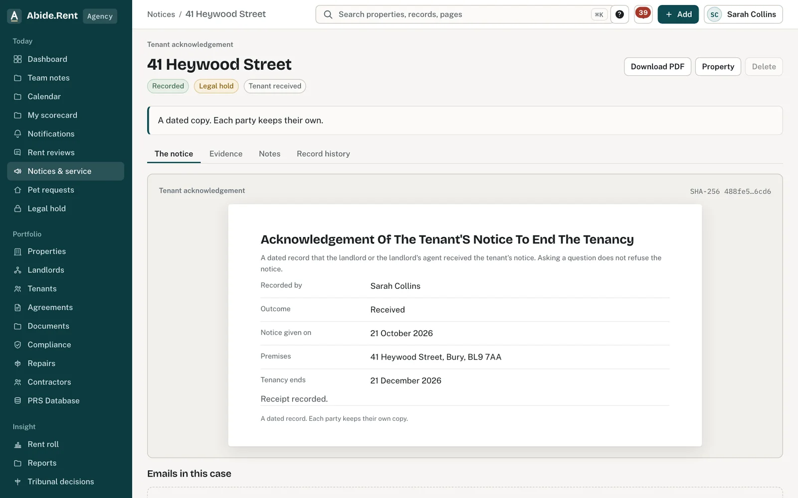This screenshot has width=798, height=498.
Task: Click the Tenants people icon
Action: (x=17, y=289)
